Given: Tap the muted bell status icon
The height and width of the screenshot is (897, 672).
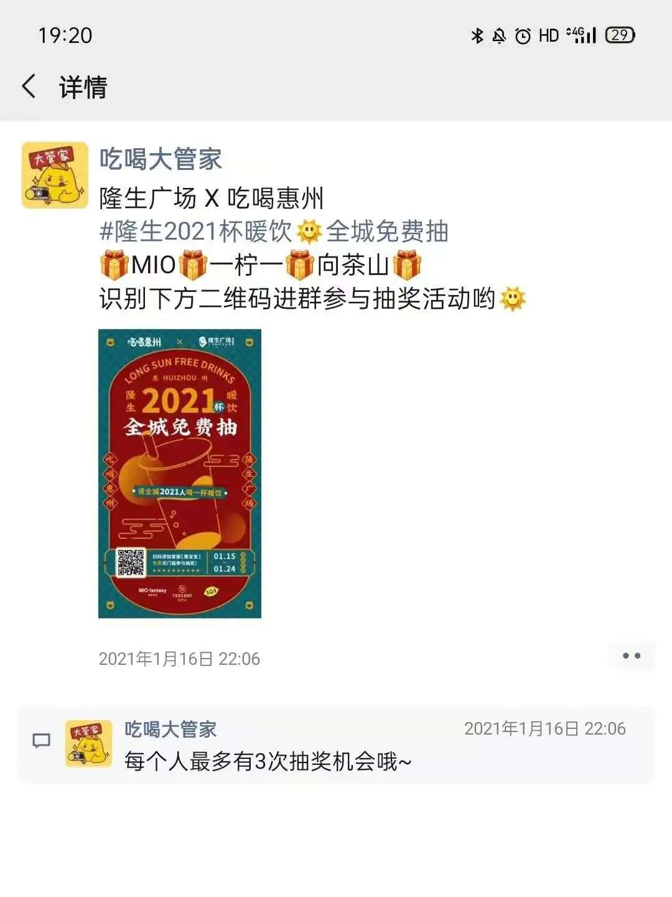Looking at the screenshot, I should coord(499,35).
